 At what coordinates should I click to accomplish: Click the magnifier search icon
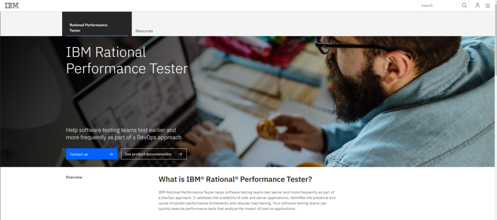tap(464, 5)
